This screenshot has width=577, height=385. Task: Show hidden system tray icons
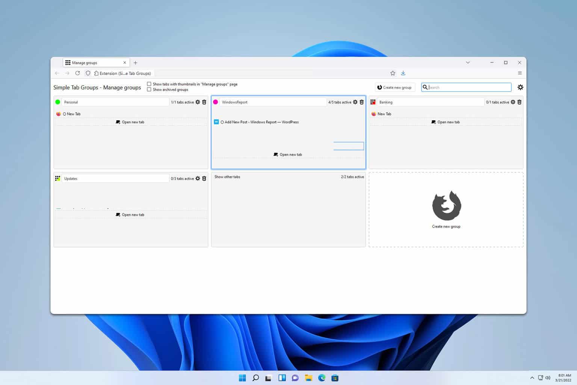coord(532,378)
